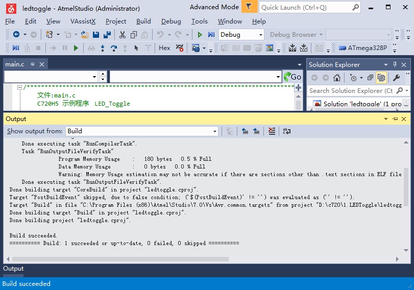Click the Home icon in Solution Explorer
The height and width of the screenshot is (290, 414).
(336, 78)
